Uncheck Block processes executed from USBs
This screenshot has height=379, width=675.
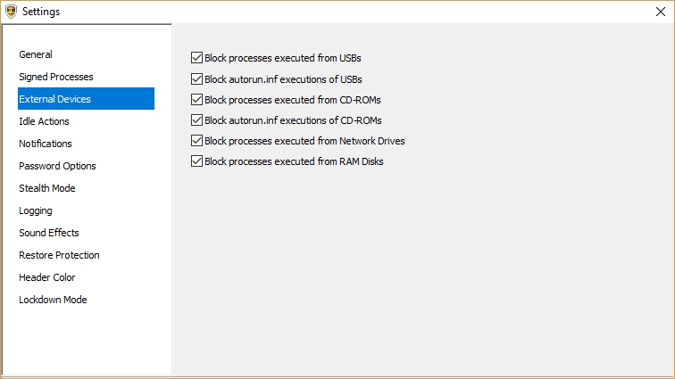pyautogui.click(x=197, y=58)
